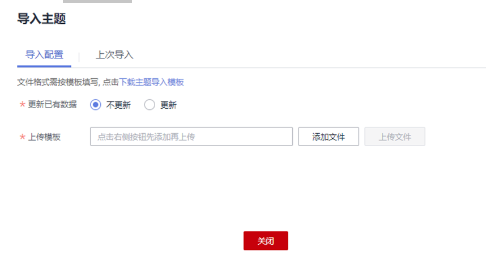Choose the 更新 option label text

(x=168, y=105)
